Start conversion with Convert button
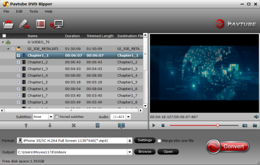 (x=228, y=146)
